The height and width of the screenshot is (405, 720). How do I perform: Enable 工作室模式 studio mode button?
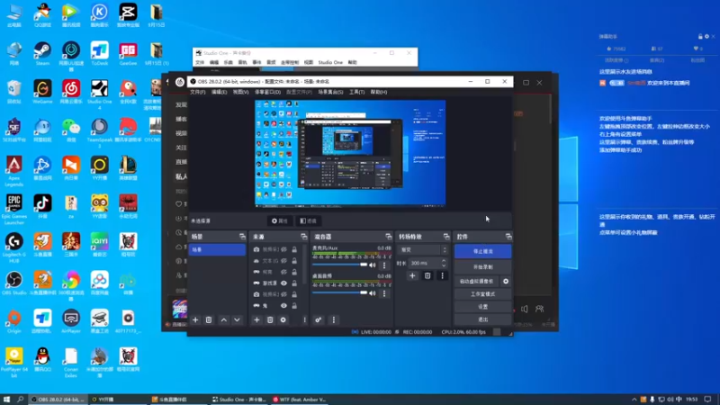(482, 294)
